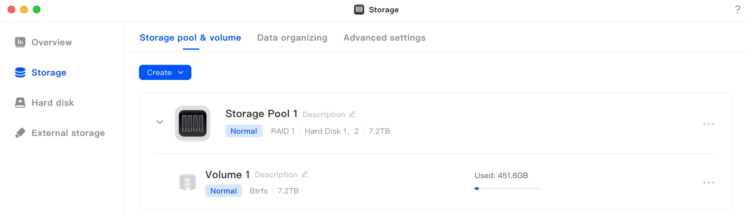Click the Volume 1 Description text
746x214 pixels.
pos(276,175)
